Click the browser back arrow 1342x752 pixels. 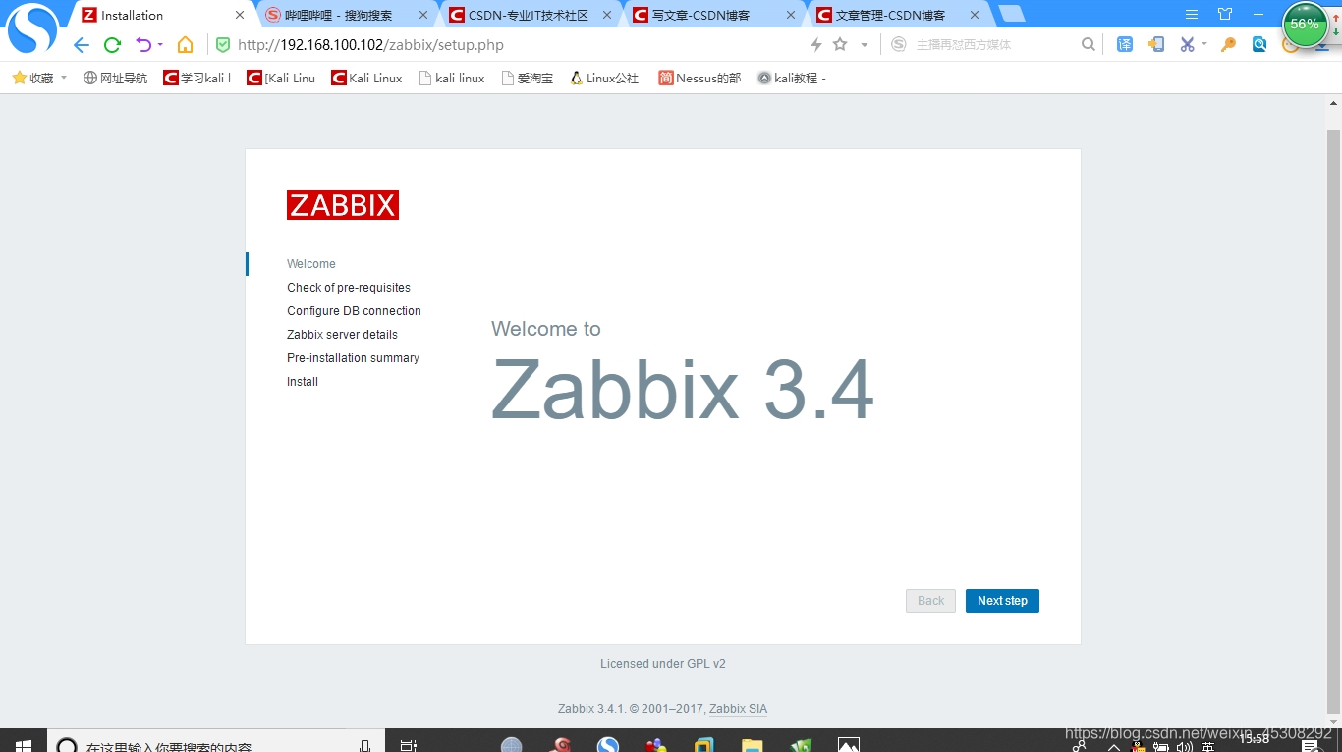tap(82, 45)
